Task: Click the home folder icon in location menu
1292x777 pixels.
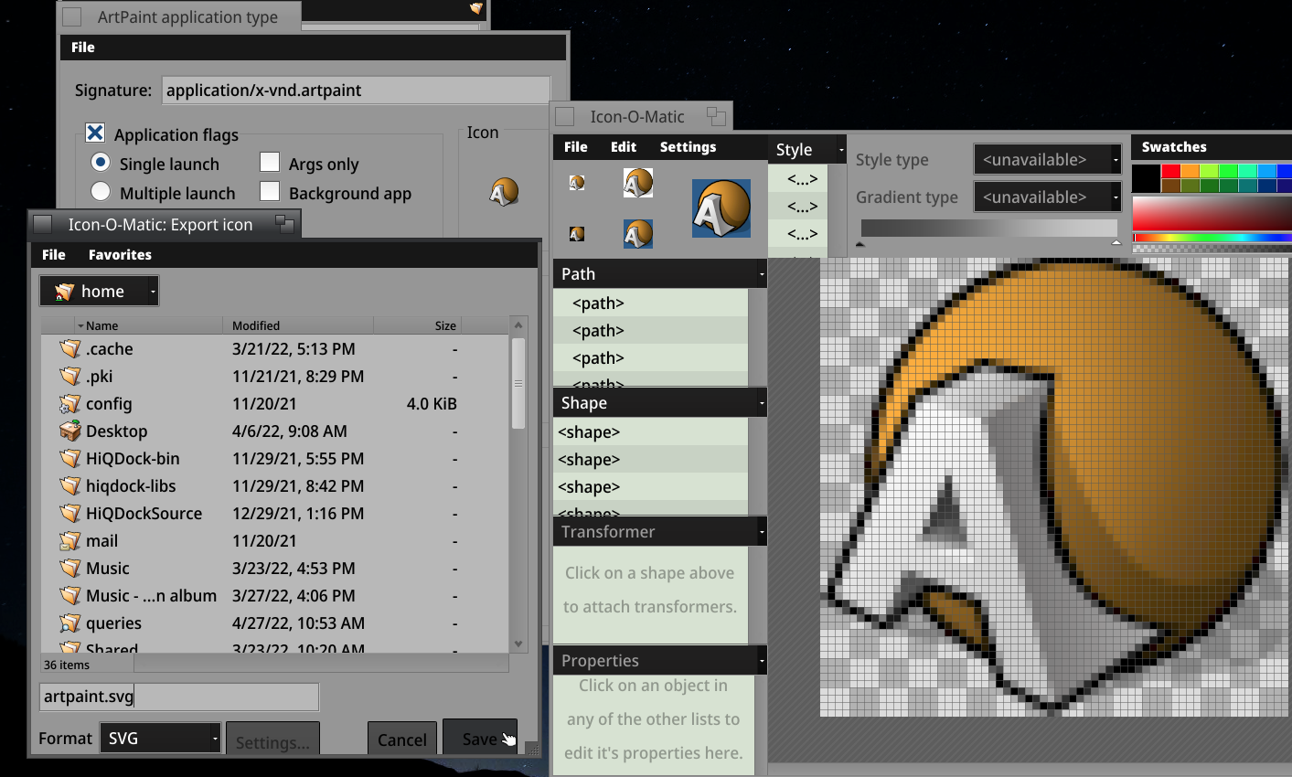Action: [x=64, y=292]
